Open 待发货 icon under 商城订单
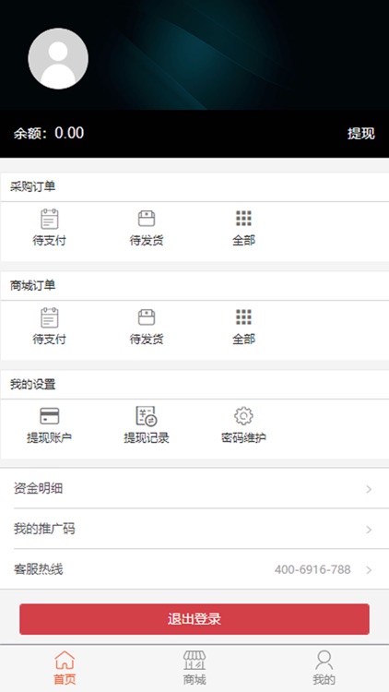 click(147, 317)
